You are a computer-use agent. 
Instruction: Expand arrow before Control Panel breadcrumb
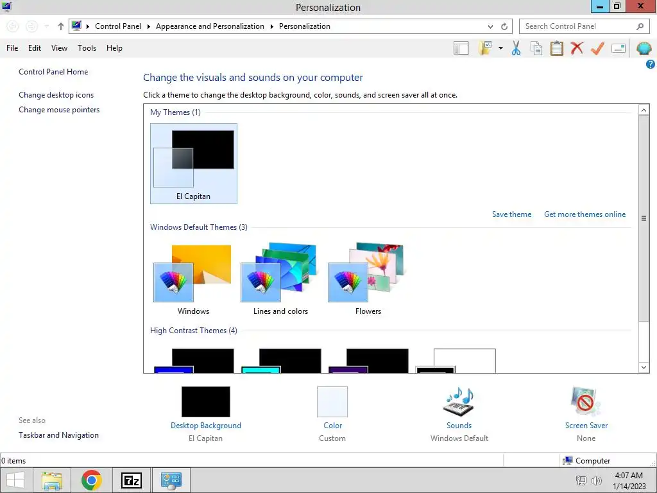(x=87, y=26)
